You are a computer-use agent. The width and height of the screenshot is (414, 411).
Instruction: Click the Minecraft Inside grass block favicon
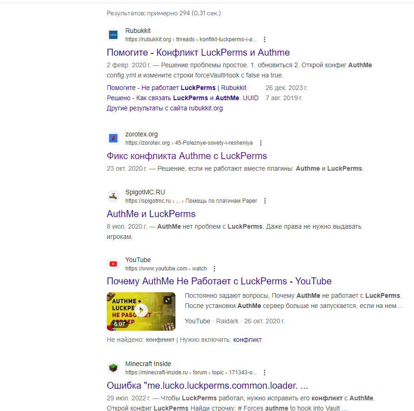113,368
